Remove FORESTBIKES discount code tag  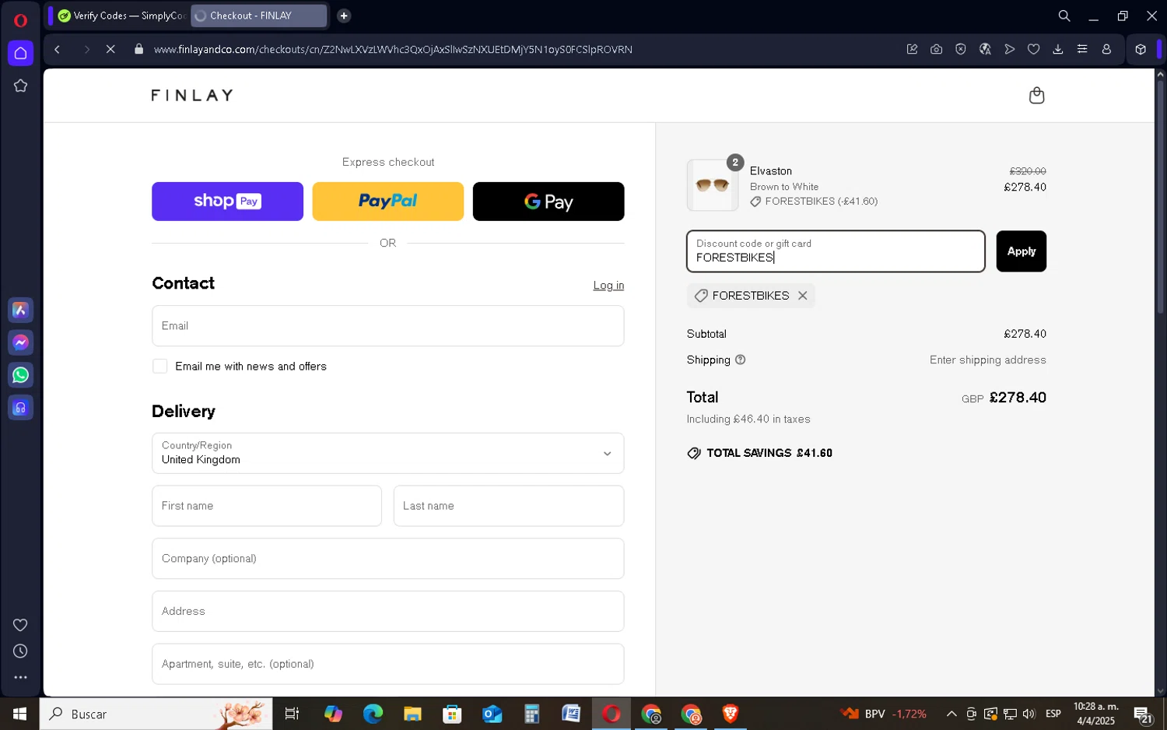803,296
